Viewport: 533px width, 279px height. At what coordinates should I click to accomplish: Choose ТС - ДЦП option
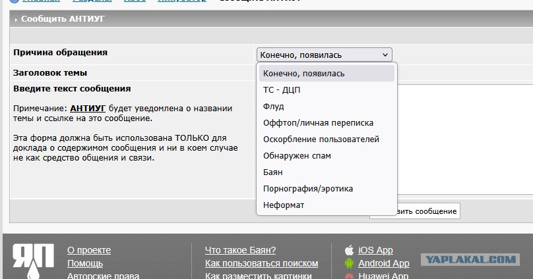[327, 90]
